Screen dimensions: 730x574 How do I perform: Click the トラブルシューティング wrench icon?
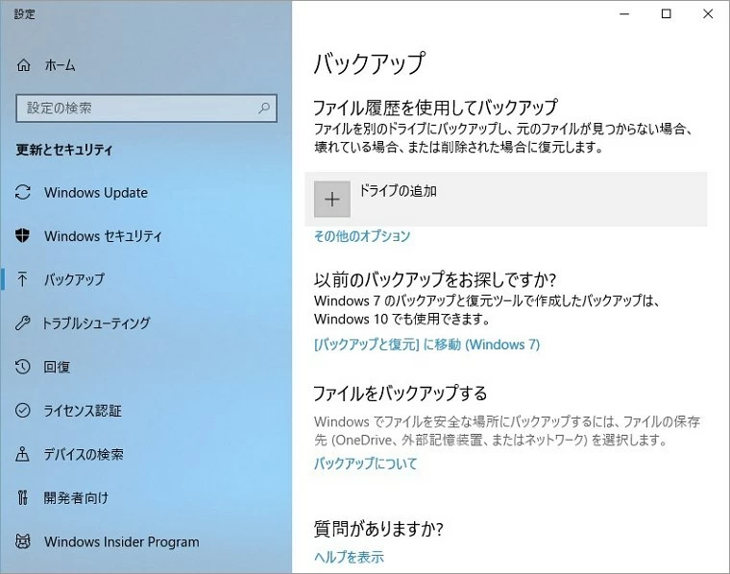click(x=24, y=323)
